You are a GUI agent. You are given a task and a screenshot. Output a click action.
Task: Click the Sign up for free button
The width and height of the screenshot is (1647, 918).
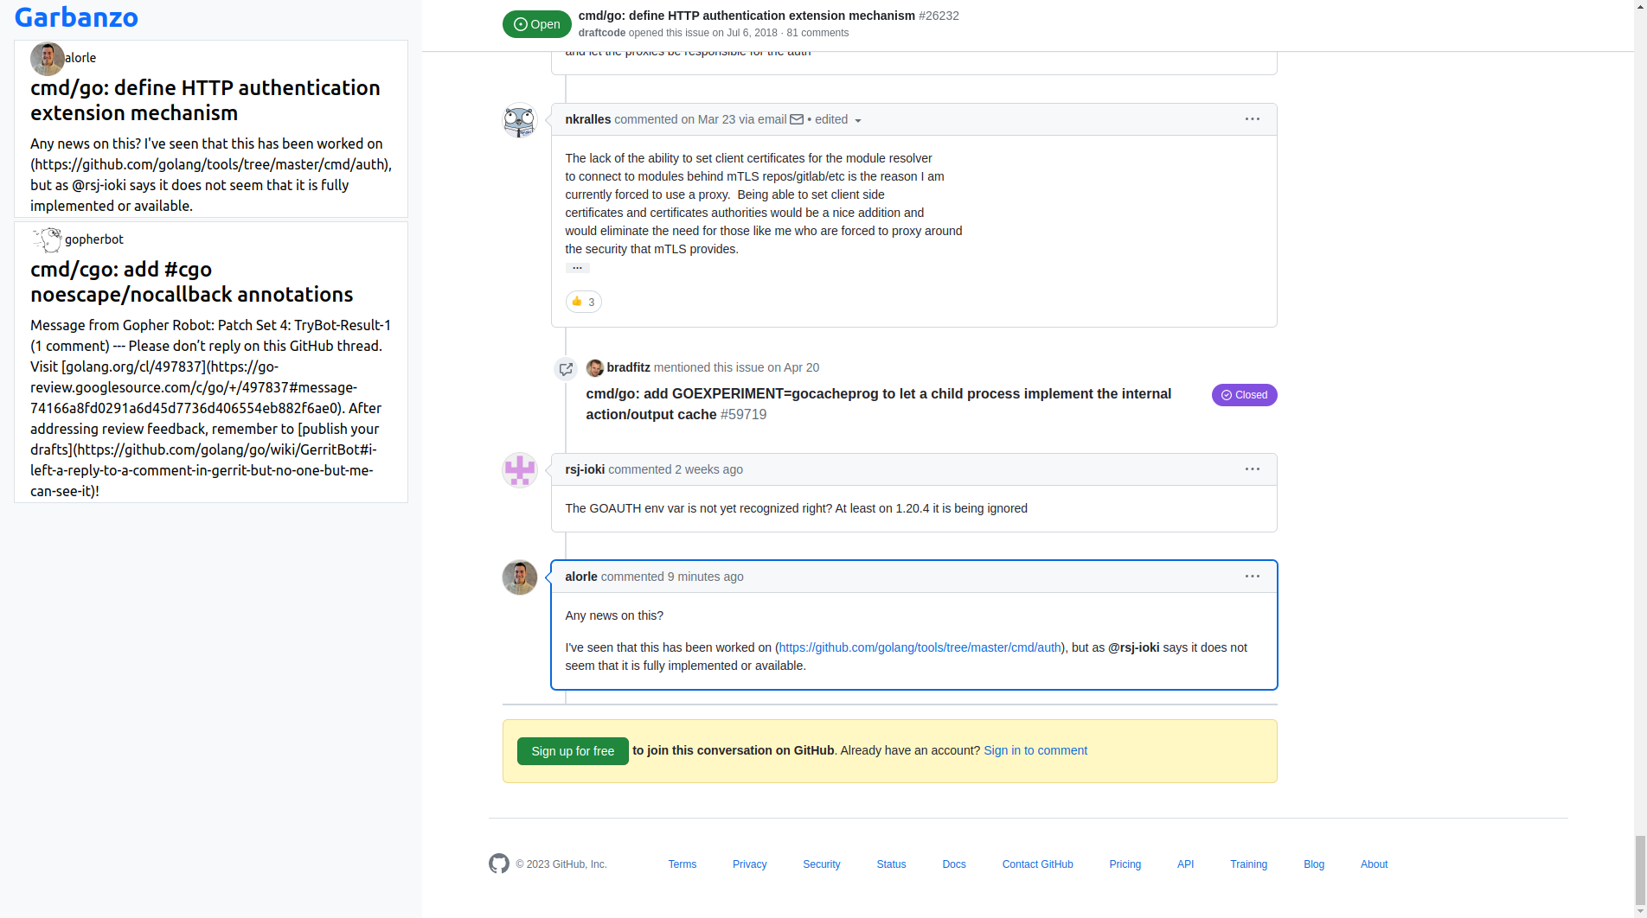pyautogui.click(x=572, y=750)
